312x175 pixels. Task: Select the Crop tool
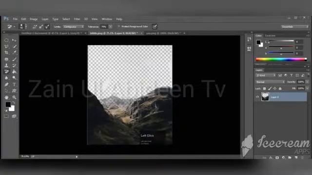coord(6,52)
